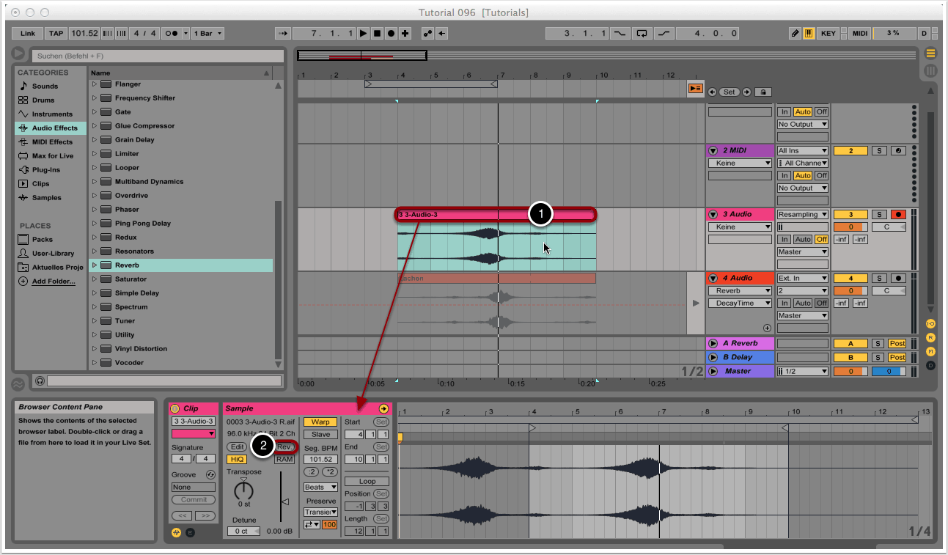
Task: Click the Stop button in transport
Action: [377, 34]
